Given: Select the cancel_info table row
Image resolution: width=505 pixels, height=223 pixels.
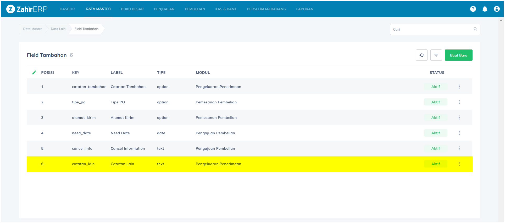Looking at the screenshot, I should click(209, 148).
